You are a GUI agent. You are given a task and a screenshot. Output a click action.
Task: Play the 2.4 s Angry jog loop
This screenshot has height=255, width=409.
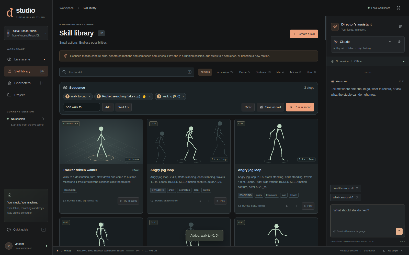[x=221, y=201]
